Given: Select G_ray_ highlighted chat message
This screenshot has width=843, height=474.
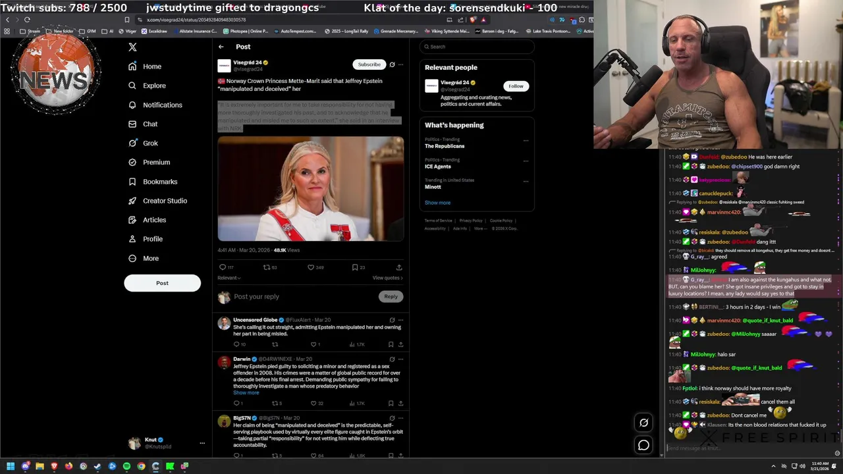Looking at the screenshot, I should pos(751,286).
